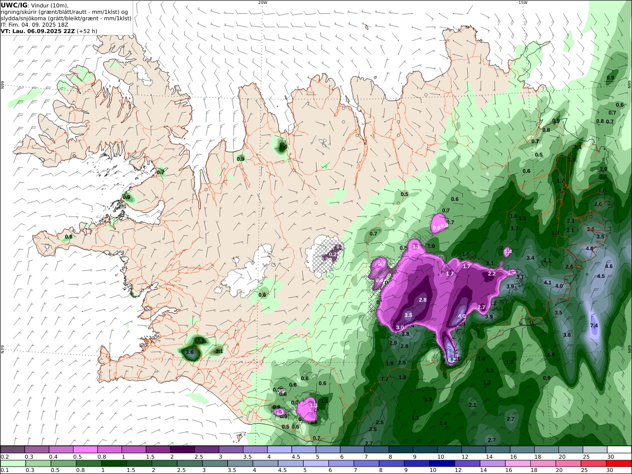Click the 4–4.5 blue-grey rain swatch

tap(265, 464)
